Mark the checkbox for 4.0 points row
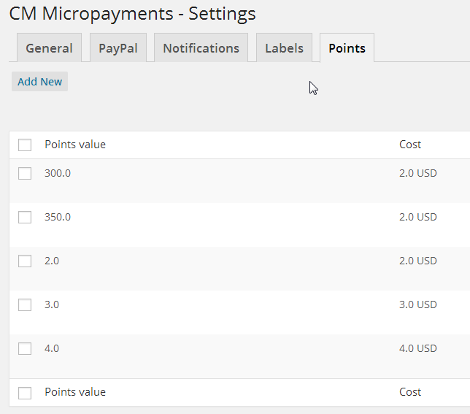The height and width of the screenshot is (414, 470). (x=25, y=348)
